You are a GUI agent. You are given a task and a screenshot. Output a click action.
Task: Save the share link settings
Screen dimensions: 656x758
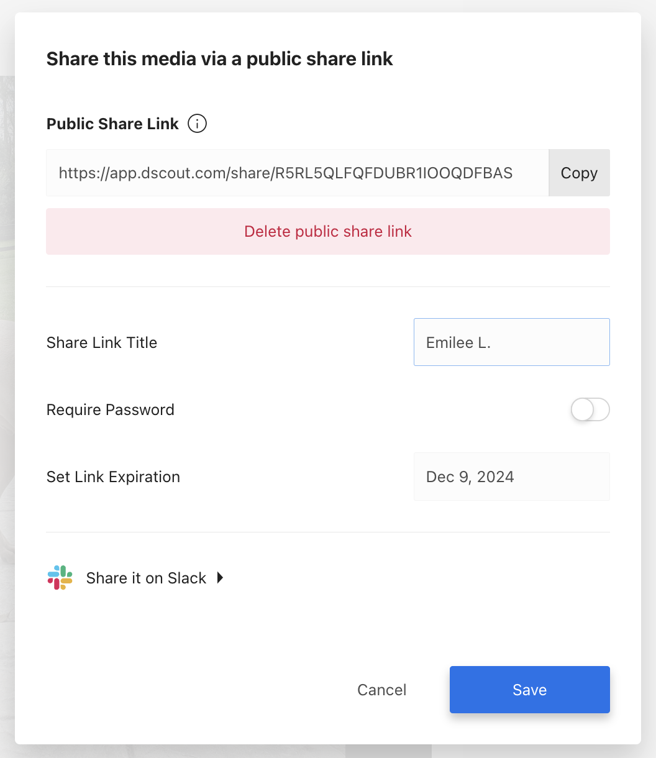pos(529,689)
